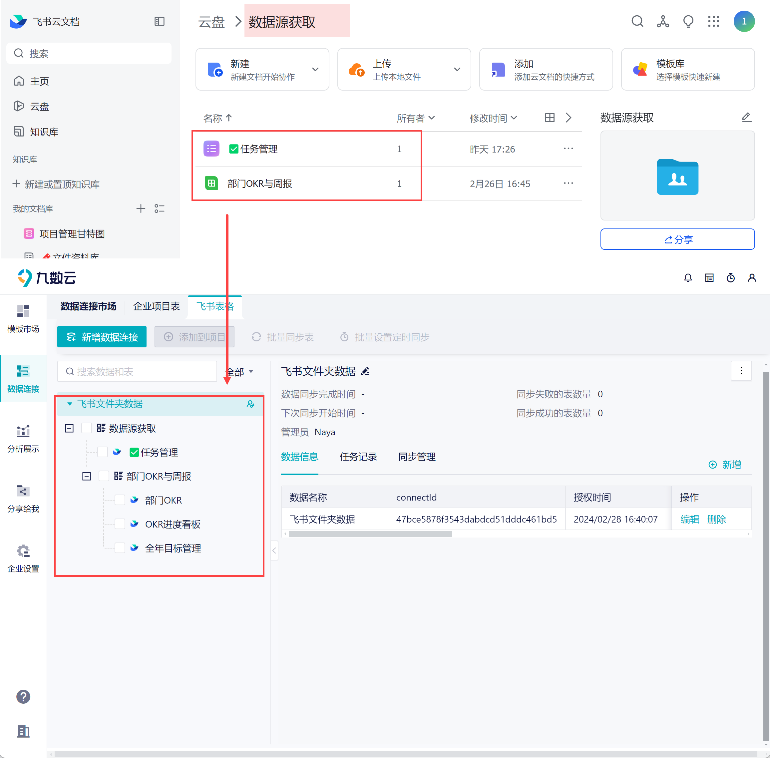The height and width of the screenshot is (758, 771).
Task: Click the search magnifier icon in the Feishu header
Action: click(637, 22)
